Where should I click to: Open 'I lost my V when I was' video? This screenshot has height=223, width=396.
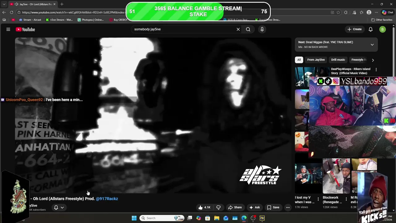pos(304,200)
